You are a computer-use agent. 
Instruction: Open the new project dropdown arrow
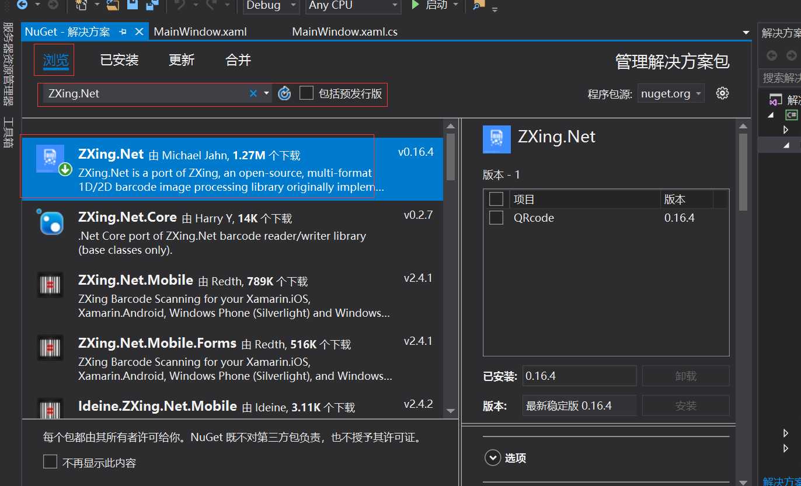pyautogui.click(x=97, y=5)
